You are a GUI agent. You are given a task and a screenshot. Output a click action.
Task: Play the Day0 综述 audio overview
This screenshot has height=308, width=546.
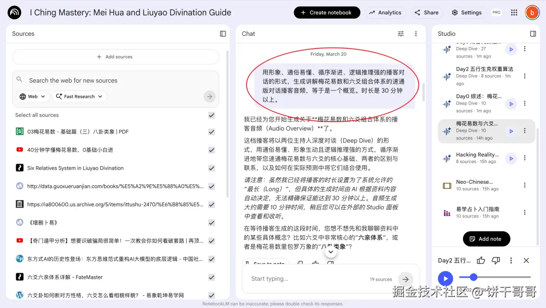(x=511, y=104)
